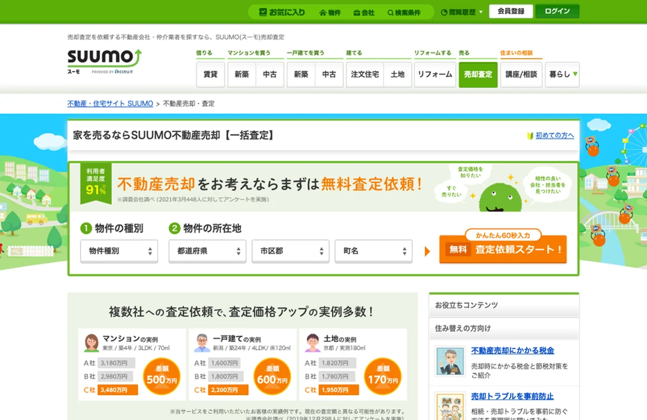The width and height of the screenshot is (647, 420).
Task: Open 物件 saved properties in top bar
Action: click(329, 13)
